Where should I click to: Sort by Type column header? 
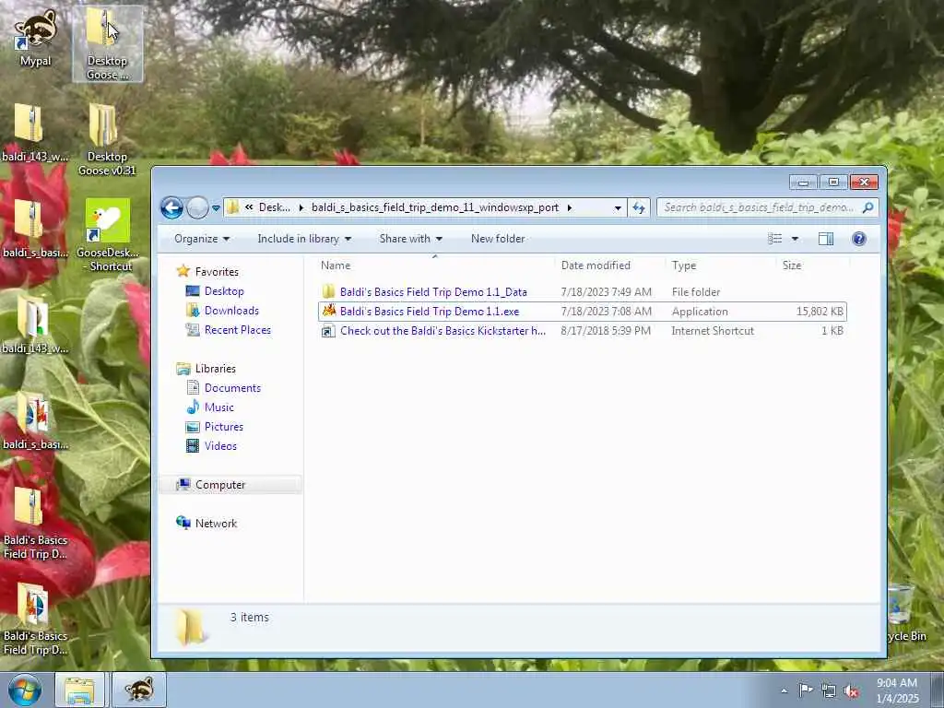721,265
